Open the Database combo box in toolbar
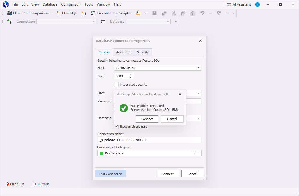The width and height of the screenshot is (299, 196). pyautogui.click(x=148, y=22)
